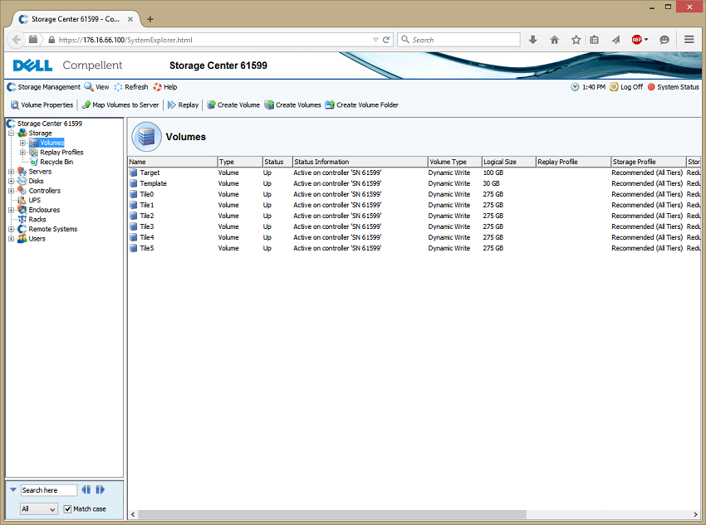Click the Create Volume Folder icon
Viewport: 706px width, 525px height.
point(330,105)
